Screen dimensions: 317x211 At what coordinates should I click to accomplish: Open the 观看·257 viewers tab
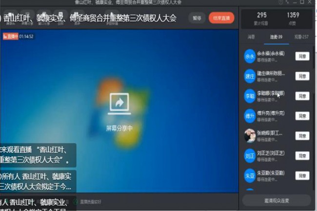click(301, 37)
